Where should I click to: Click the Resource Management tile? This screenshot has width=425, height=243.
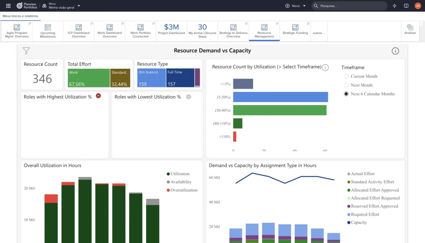(x=264, y=31)
